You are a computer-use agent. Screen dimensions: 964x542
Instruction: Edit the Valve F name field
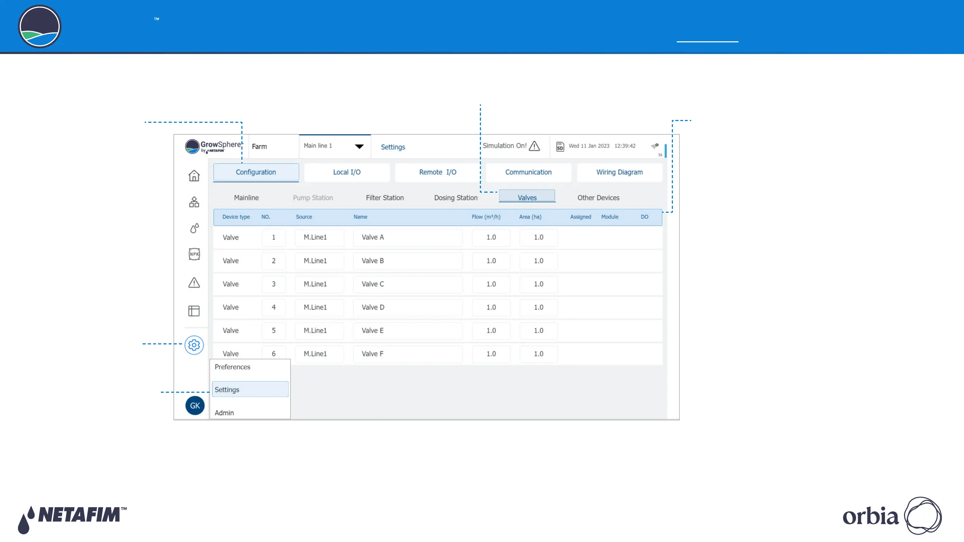click(x=408, y=354)
